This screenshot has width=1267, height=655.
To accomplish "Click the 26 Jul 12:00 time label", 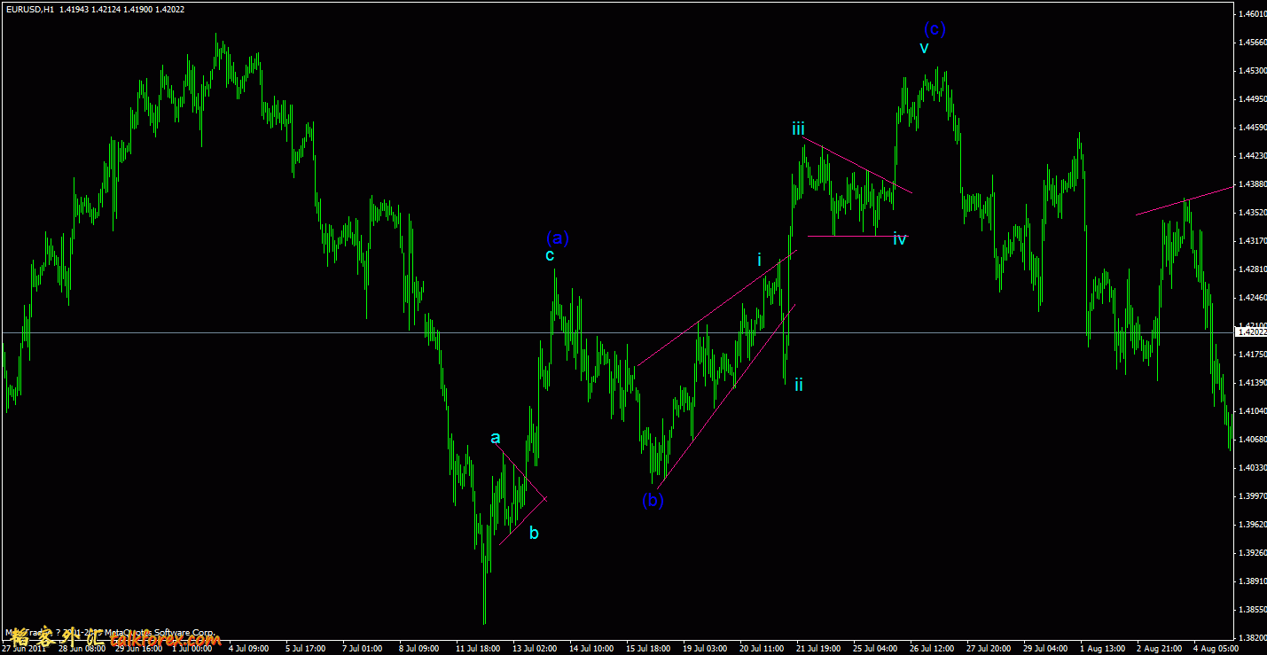I will [934, 648].
